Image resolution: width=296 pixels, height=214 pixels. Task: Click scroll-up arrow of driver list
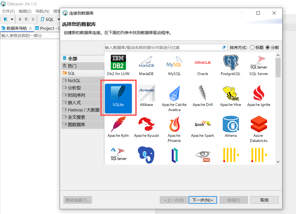coord(278,55)
